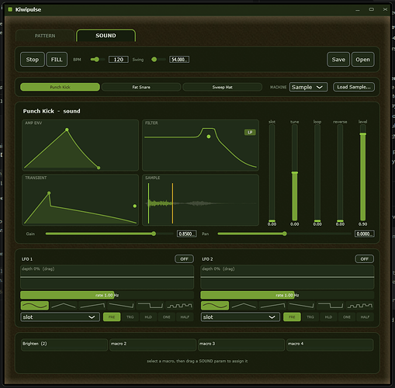
Task: Select square waveform for LFO 2
Action: (331, 306)
